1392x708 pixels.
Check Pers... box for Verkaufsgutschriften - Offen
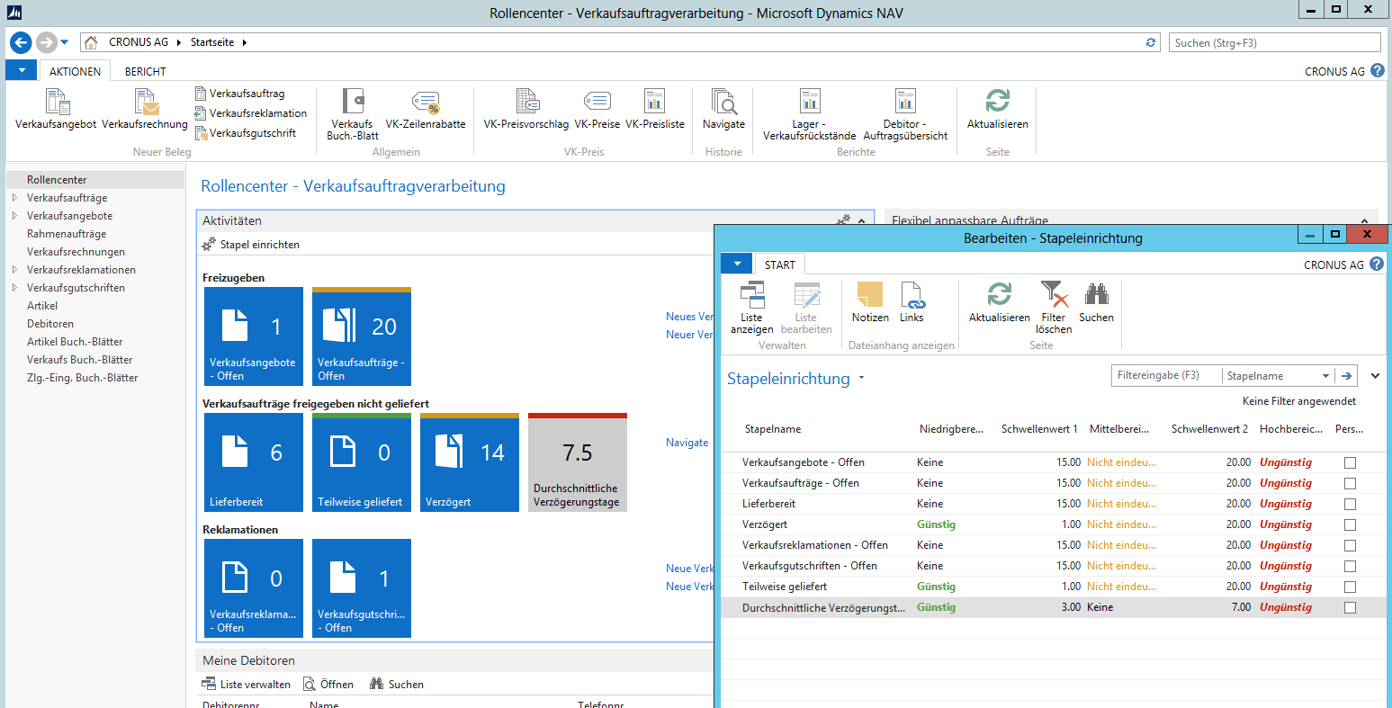coord(1350,567)
